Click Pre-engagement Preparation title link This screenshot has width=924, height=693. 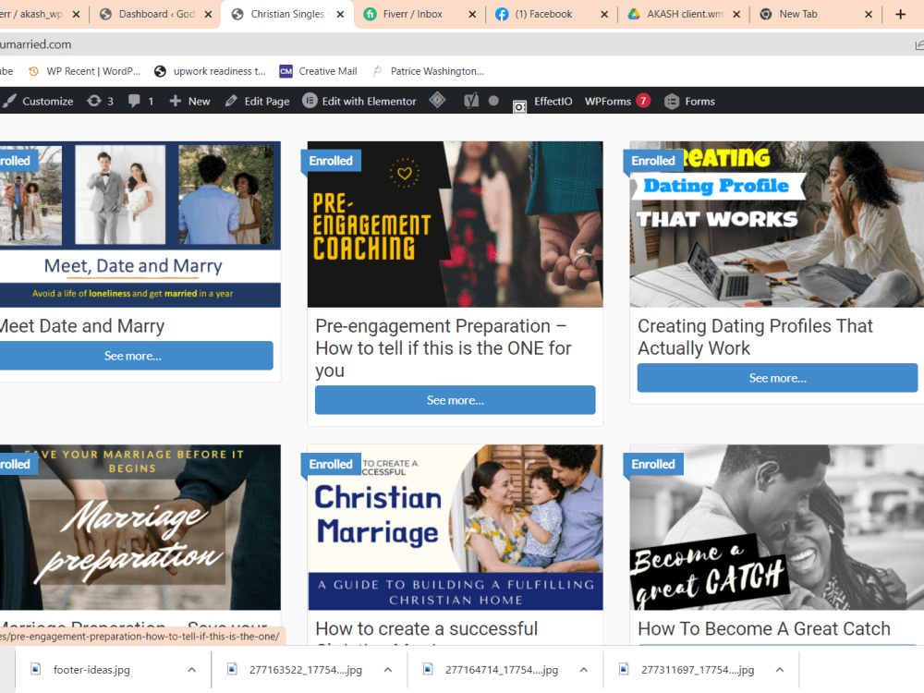(444, 348)
